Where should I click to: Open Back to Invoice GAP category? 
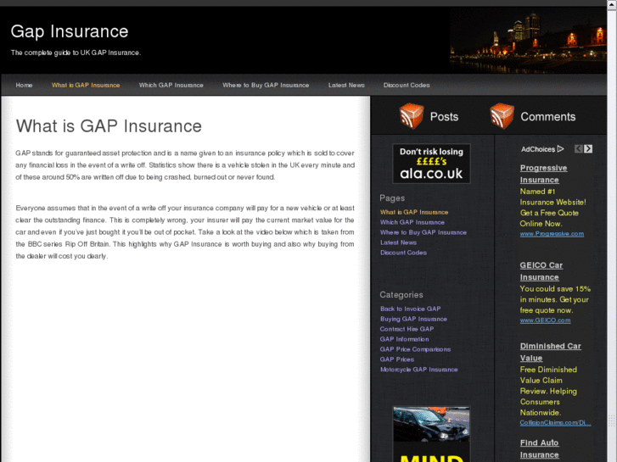tap(411, 309)
